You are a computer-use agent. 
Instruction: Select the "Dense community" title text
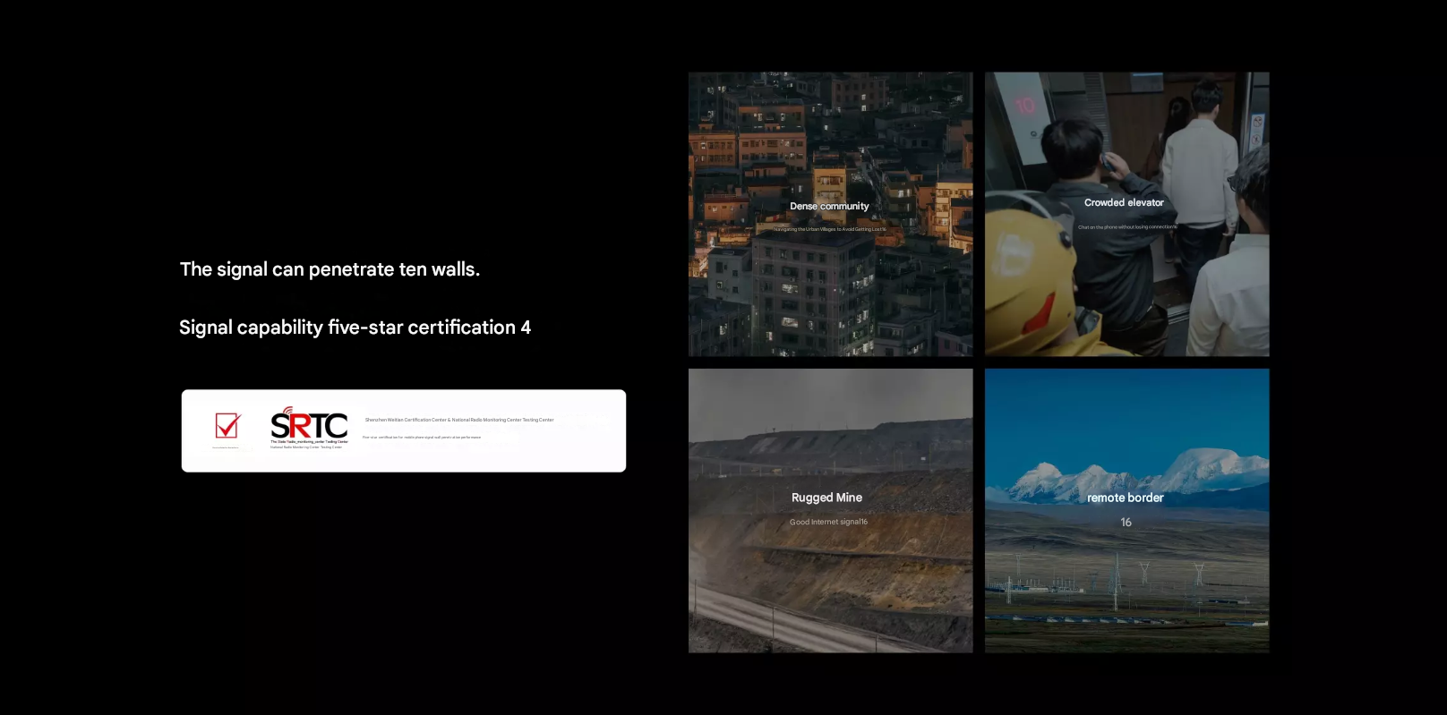coord(829,207)
